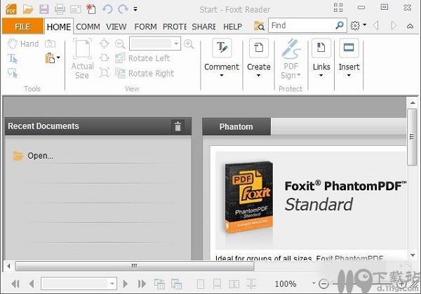Click the vertical scrollbar thumb
The width and height of the screenshot is (421, 294).
click(412, 137)
